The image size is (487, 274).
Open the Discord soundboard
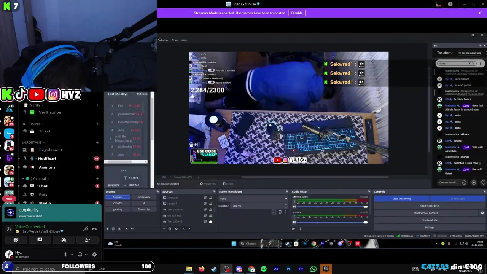(x=88, y=240)
